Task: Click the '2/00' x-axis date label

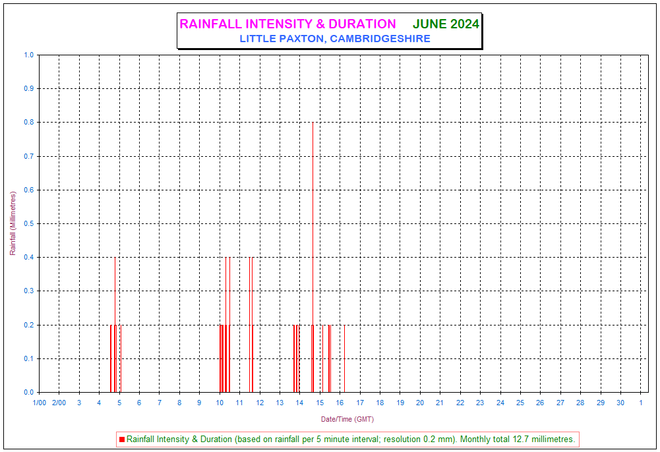Action: click(x=59, y=403)
